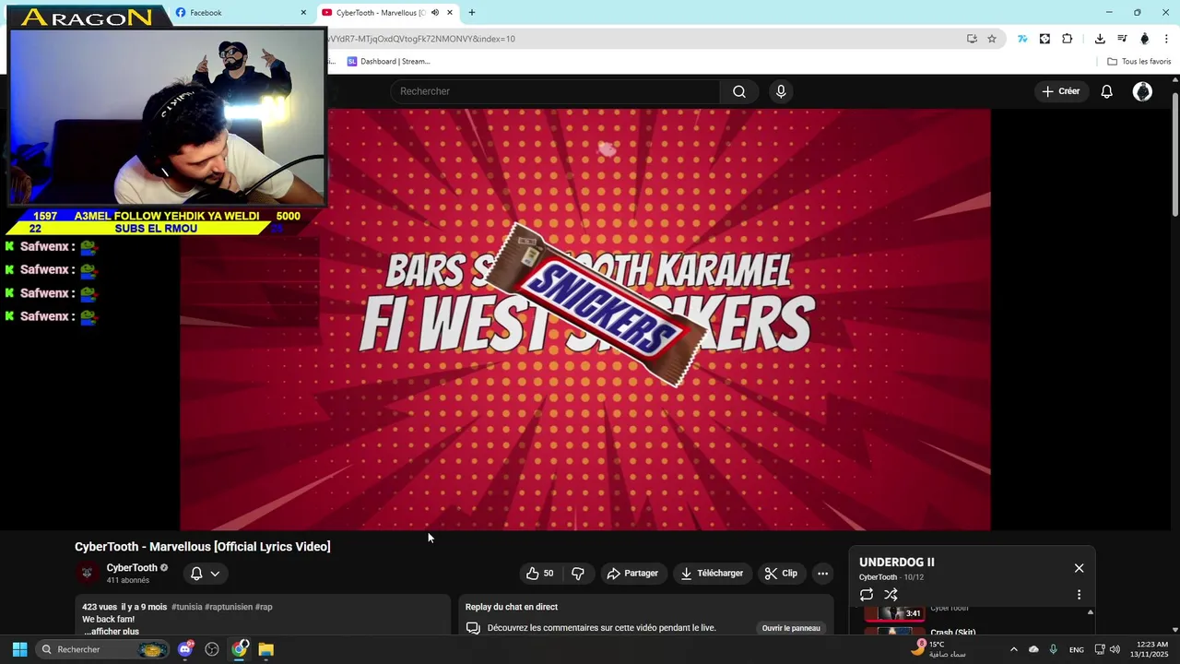
Task: Click the browser address bar URL
Action: tap(645, 39)
